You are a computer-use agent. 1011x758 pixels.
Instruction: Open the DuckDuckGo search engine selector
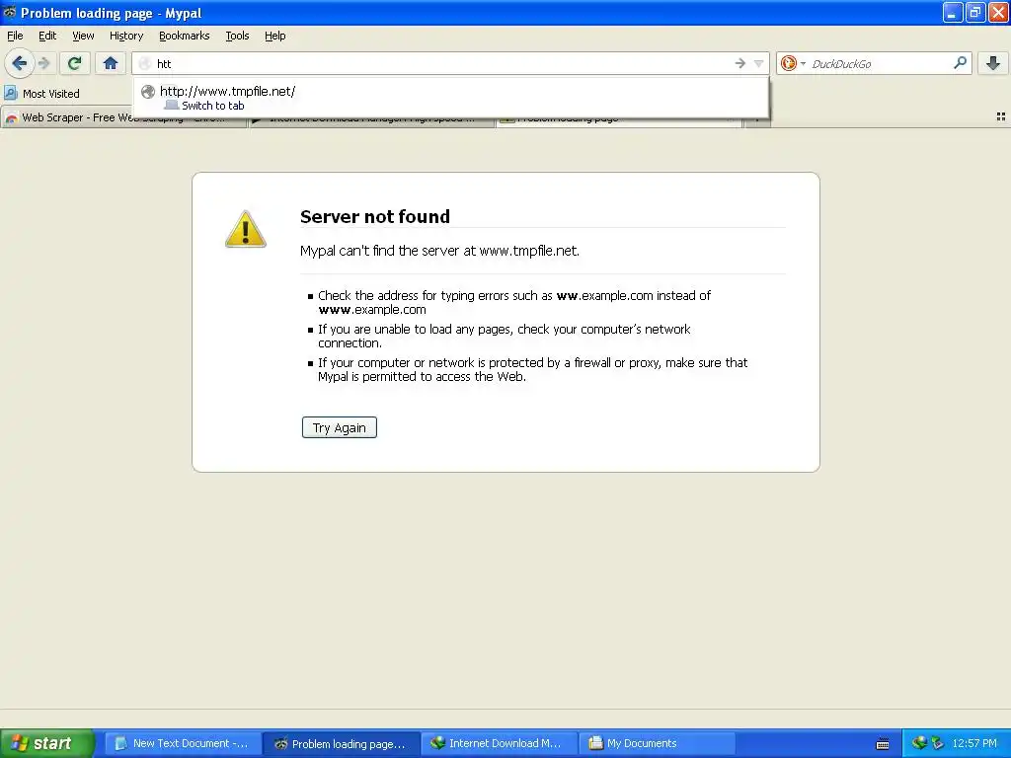tap(793, 63)
